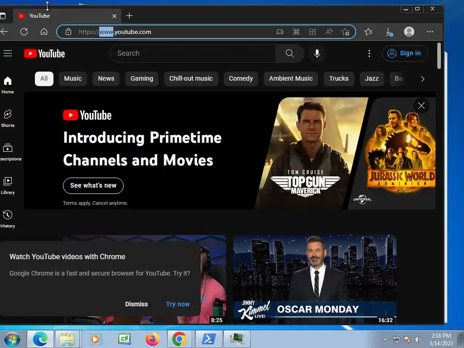The image size is (464, 348).
Task: Click the browser Home icon
Action: (x=44, y=32)
